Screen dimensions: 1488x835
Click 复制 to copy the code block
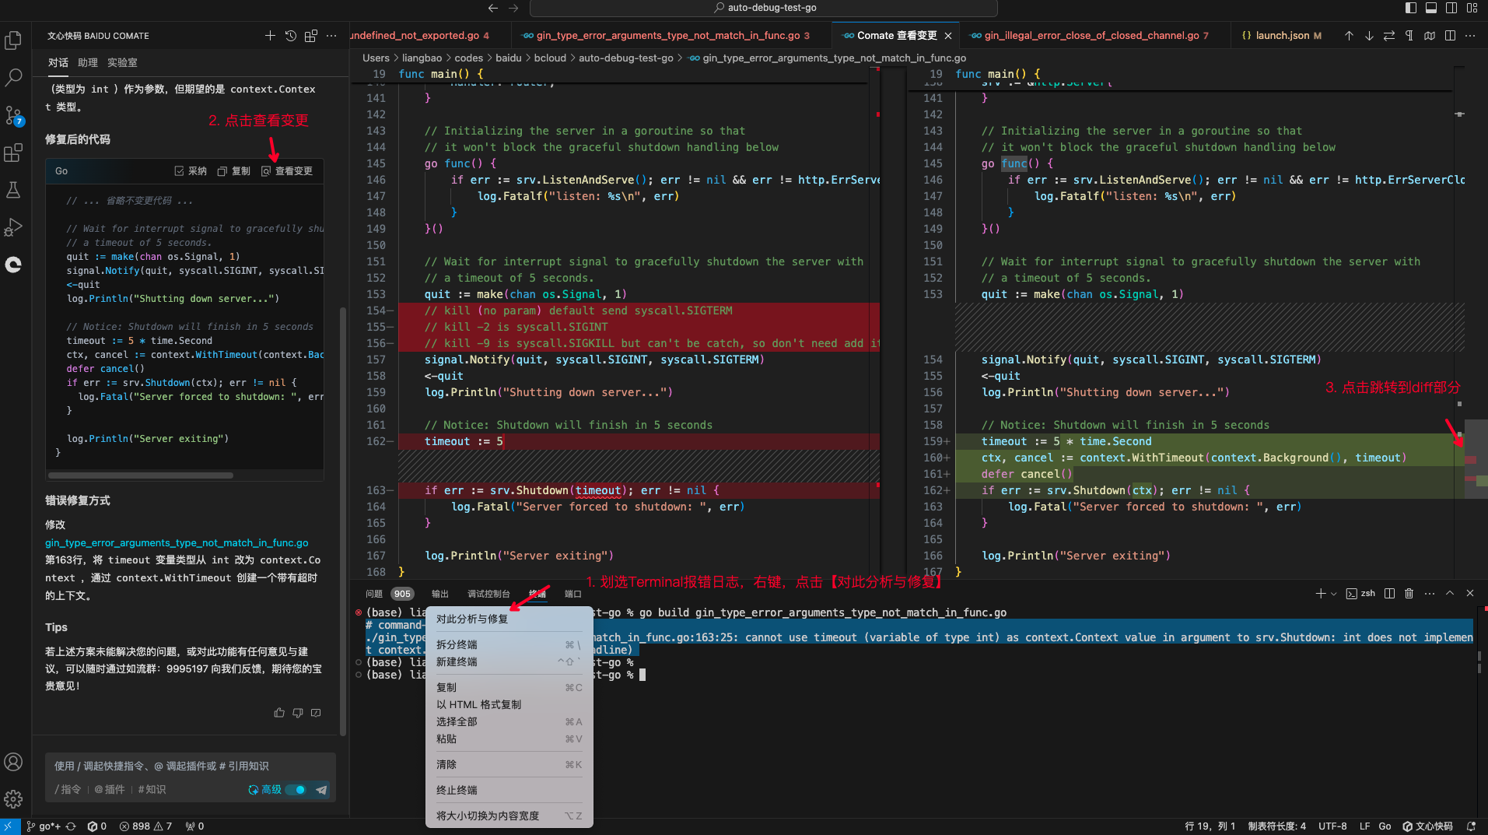[x=233, y=171]
